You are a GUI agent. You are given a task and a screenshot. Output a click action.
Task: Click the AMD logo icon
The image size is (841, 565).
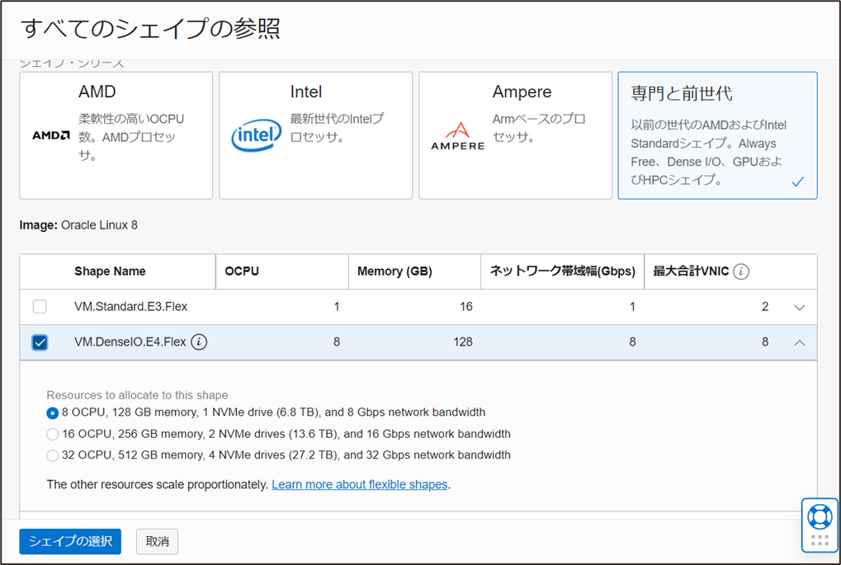click(x=50, y=135)
